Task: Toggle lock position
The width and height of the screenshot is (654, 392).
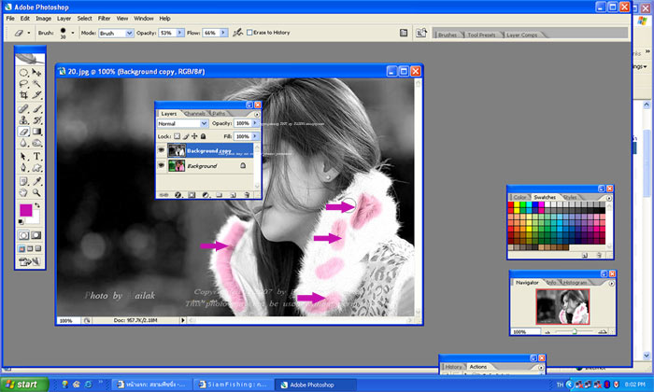Action: click(194, 136)
